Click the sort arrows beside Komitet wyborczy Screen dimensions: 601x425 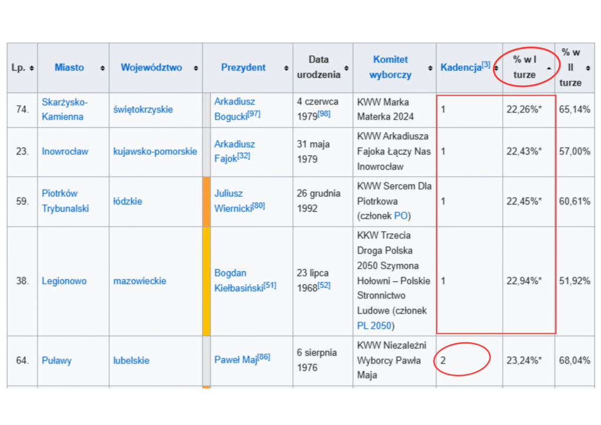[x=430, y=68]
